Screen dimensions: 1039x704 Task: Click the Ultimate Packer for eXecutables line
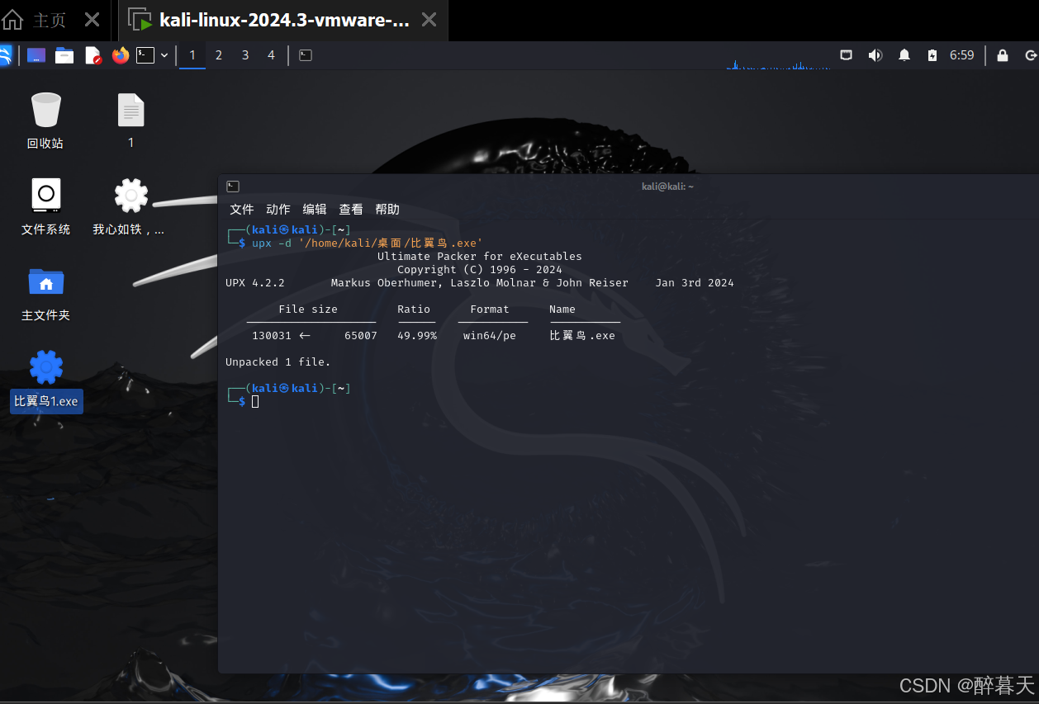pos(480,256)
